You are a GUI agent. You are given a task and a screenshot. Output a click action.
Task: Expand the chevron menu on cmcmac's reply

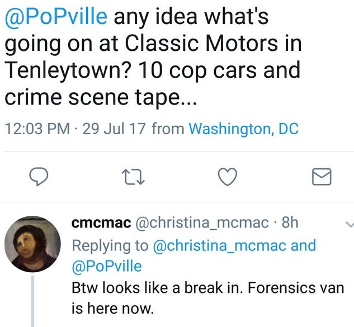coord(349,224)
